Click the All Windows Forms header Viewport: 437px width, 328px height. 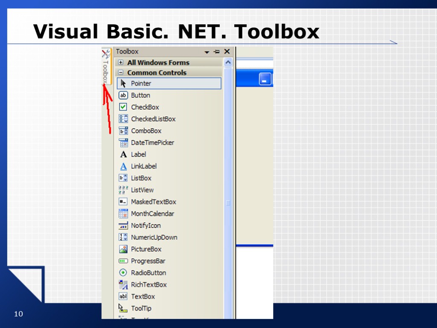pos(169,62)
